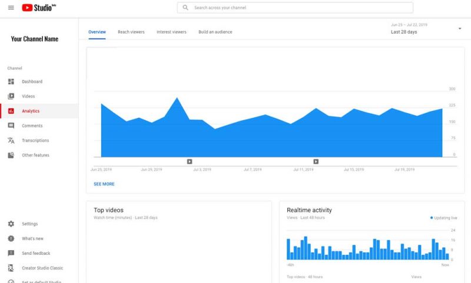This screenshot has height=283, width=471.
Task: Expand the date range dropdown arrow
Action: tap(460, 29)
